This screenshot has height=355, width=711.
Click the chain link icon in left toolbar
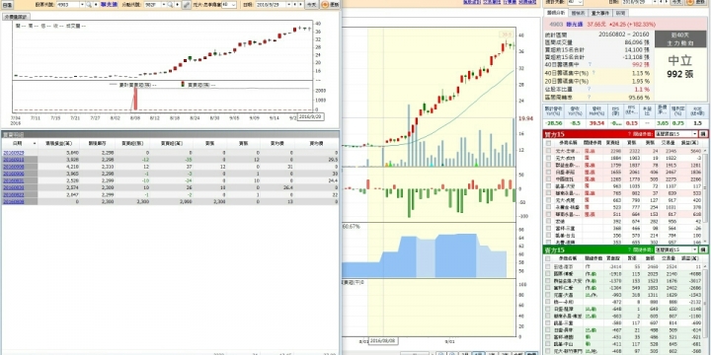(187, 5)
